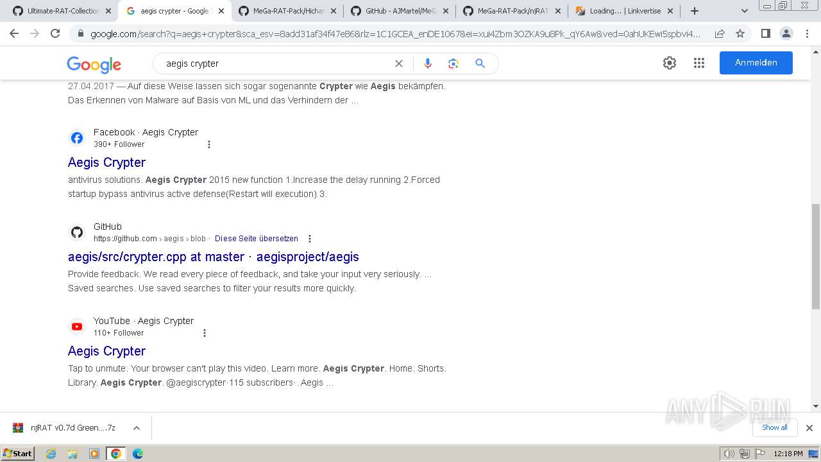
Task: Search by image with Google Lens
Action: tap(453, 64)
